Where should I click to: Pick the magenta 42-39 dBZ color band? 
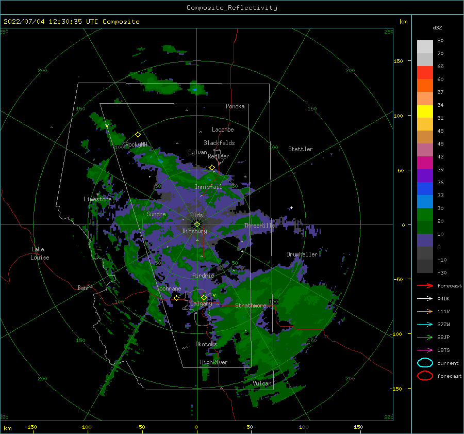[x=425, y=163]
